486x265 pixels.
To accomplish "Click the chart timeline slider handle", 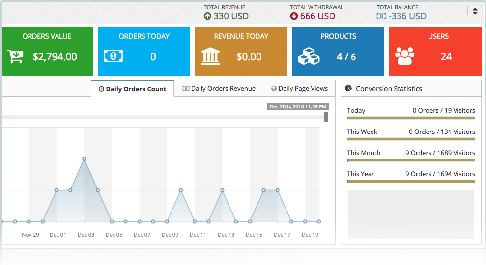I will pyautogui.click(x=326, y=117).
